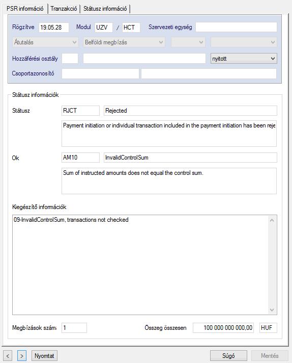This screenshot has width=292, height=363.
Task: Open the empty rightmost dropdown above nyitott
Action: click(244, 42)
